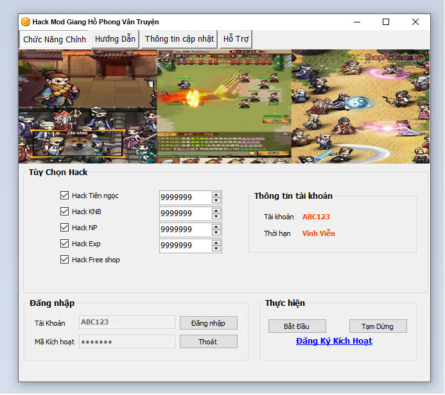Toggle the Hack Tiên ngọc checkbox

tap(64, 195)
